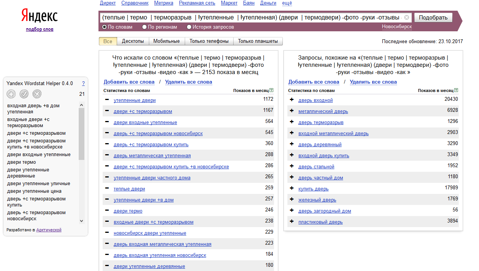Click plus icon for "входной металлический дверь"
Screen dimensions: 479x271
[292, 133]
